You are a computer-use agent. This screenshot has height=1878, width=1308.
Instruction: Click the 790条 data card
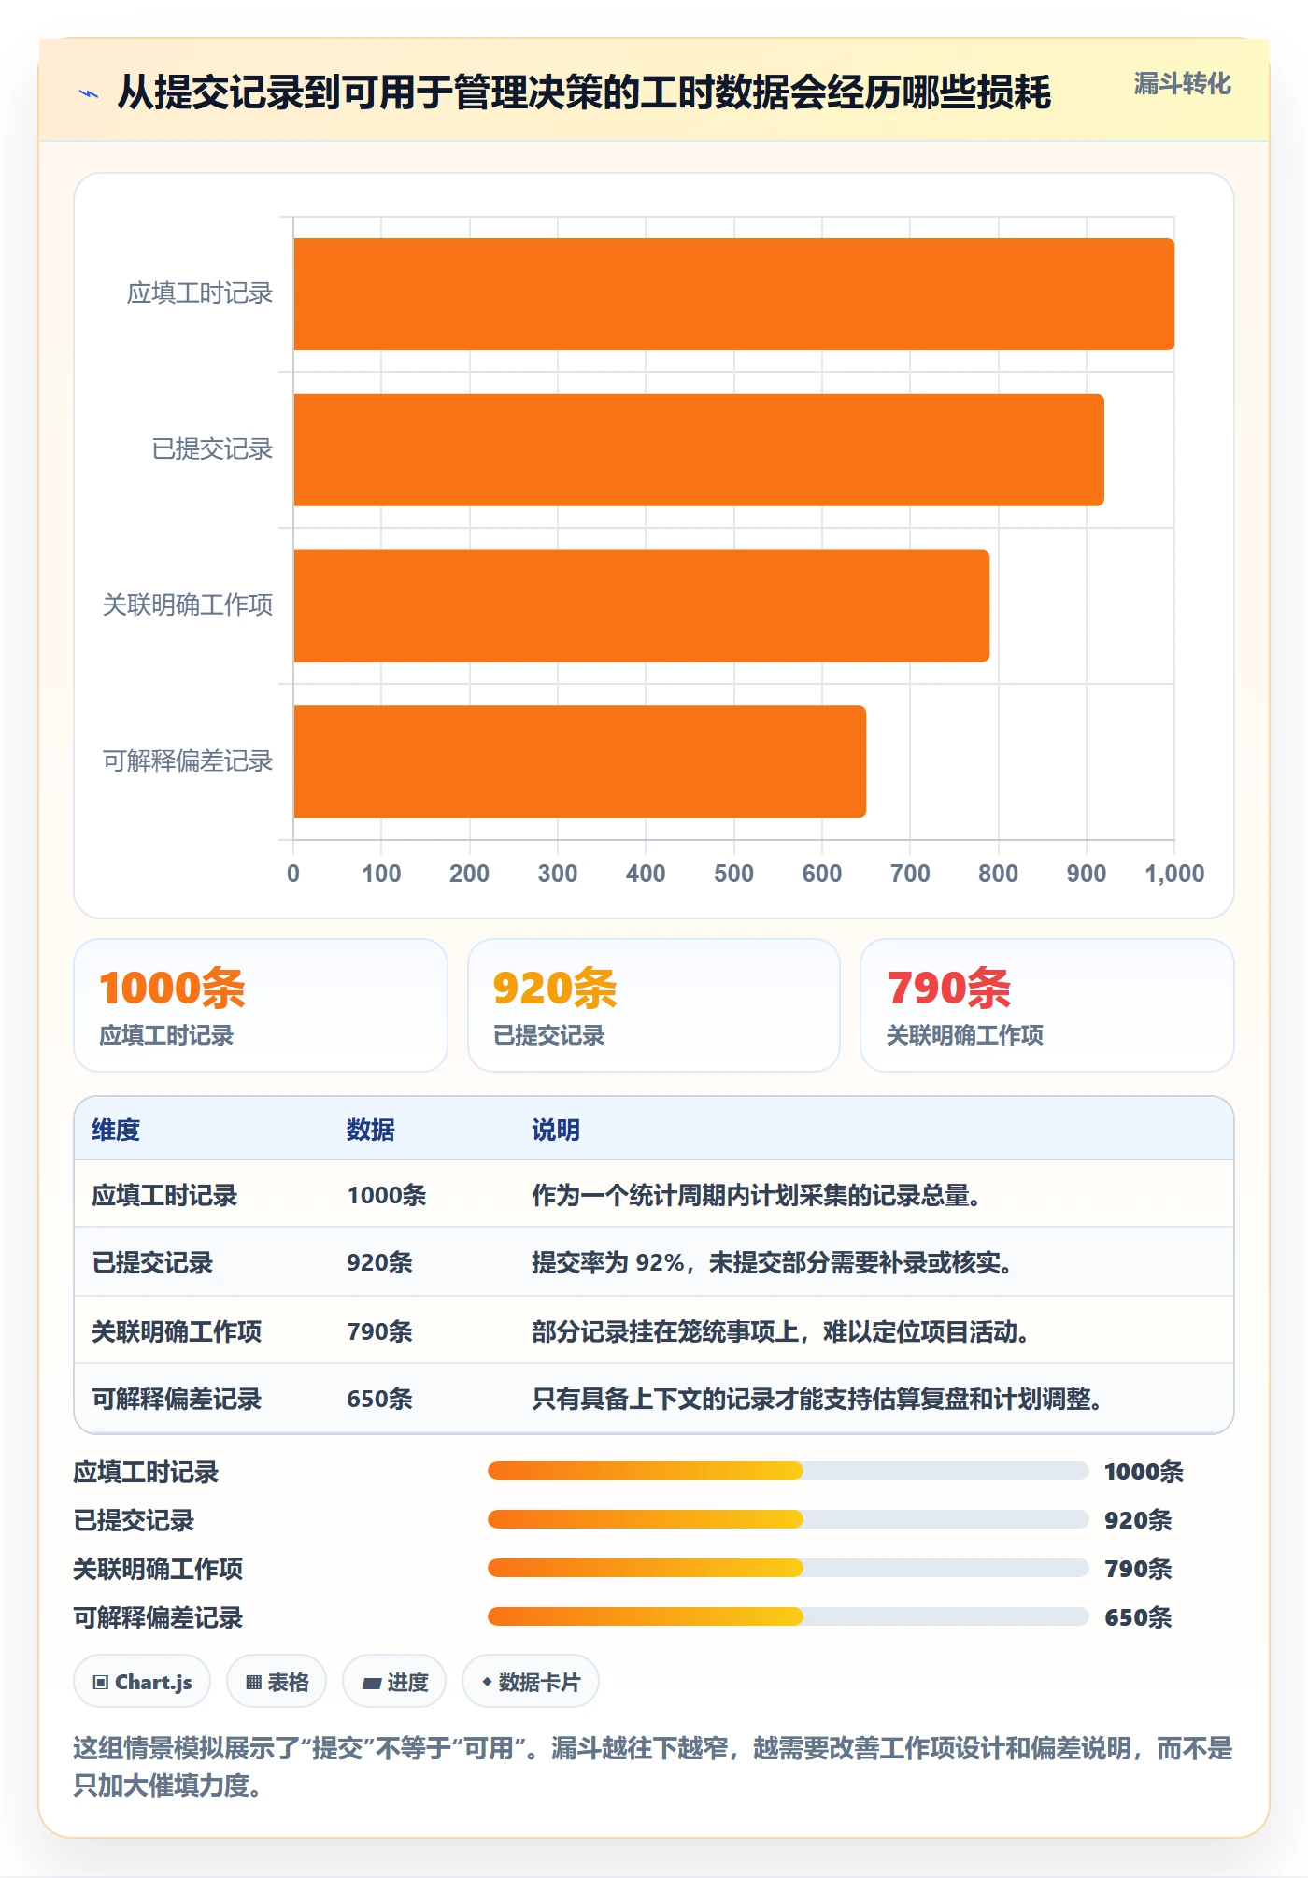(1047, 1005)
